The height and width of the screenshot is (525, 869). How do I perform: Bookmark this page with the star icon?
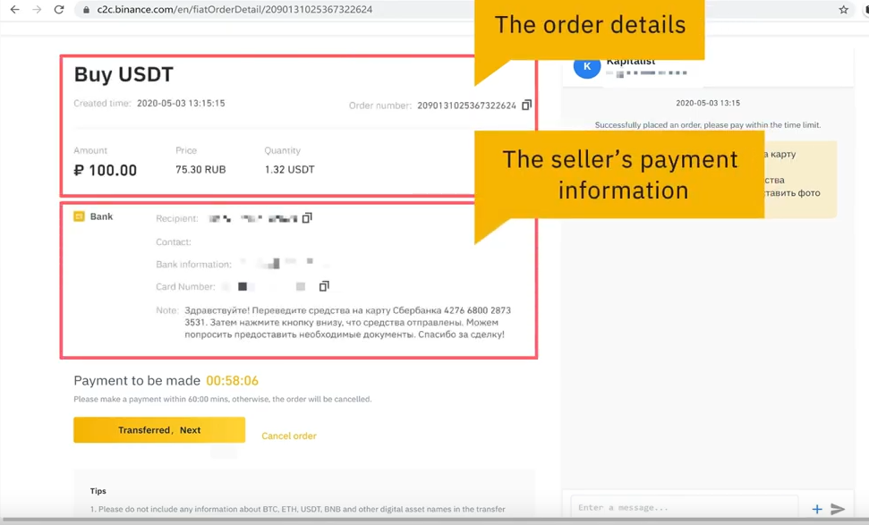(x=843, y=10)
